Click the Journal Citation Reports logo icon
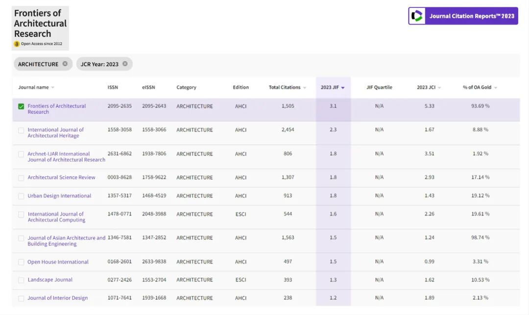 [x=417, y=16]
